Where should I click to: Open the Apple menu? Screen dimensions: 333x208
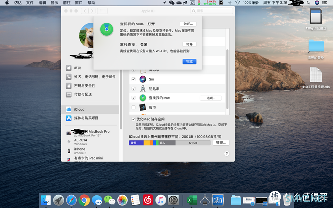7,3
